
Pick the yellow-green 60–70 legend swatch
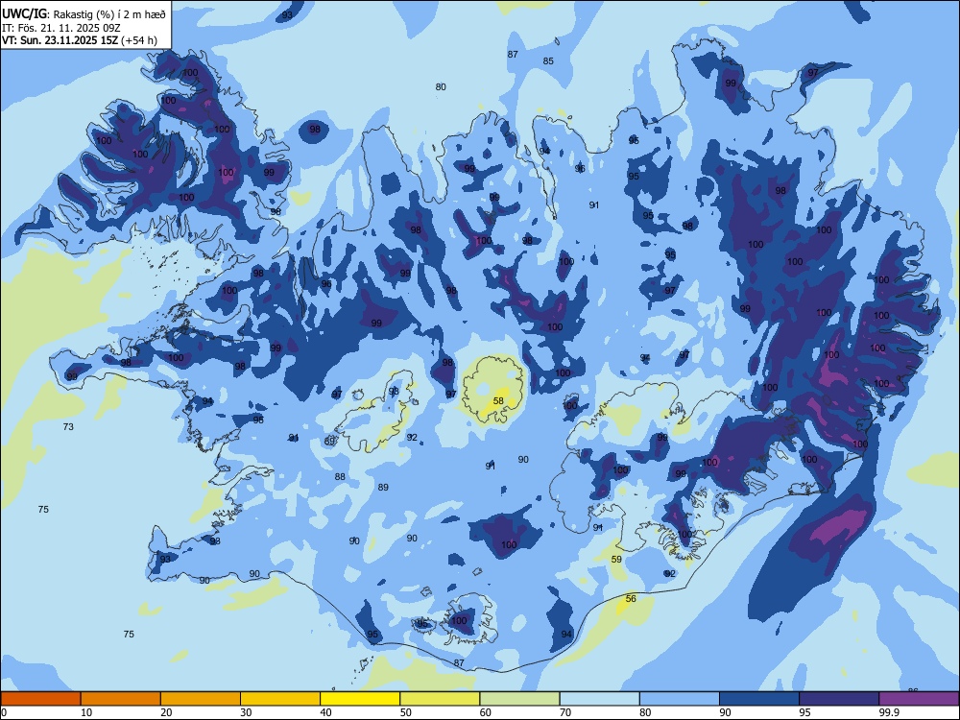point(519,699)
